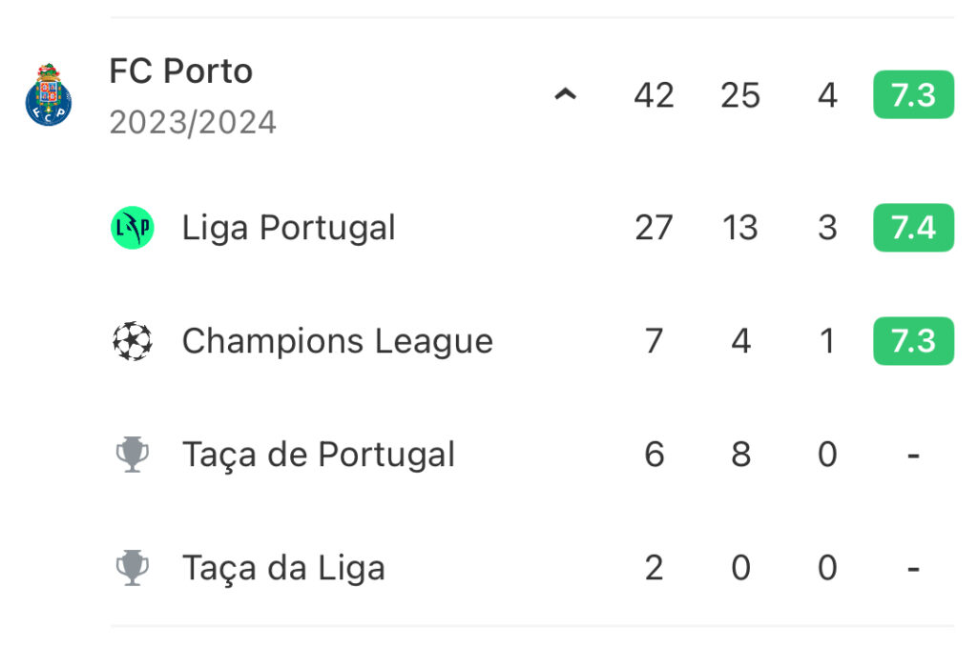Click the Taça de Portugal 8 goals value
Image resolution: width=977 pixels, height=648 pixels.
[740, 455]
